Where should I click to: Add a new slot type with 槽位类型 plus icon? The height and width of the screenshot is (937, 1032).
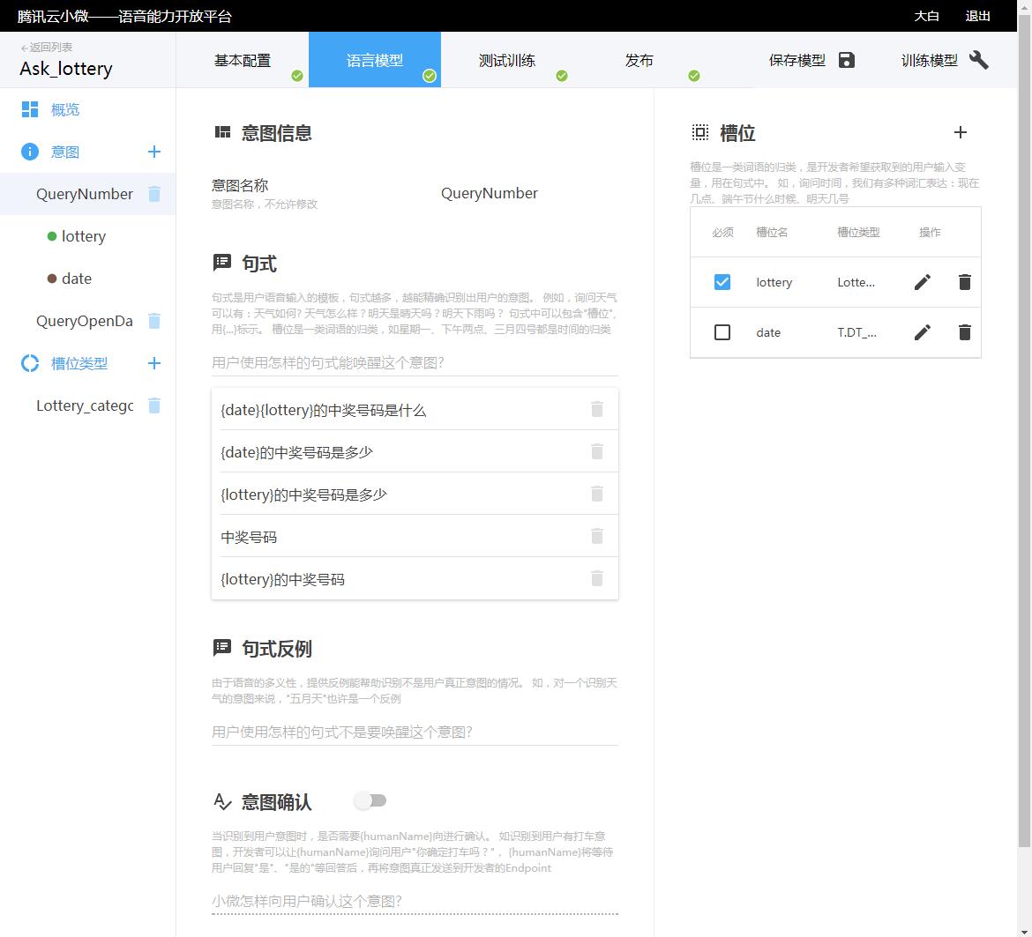(154, 362)
